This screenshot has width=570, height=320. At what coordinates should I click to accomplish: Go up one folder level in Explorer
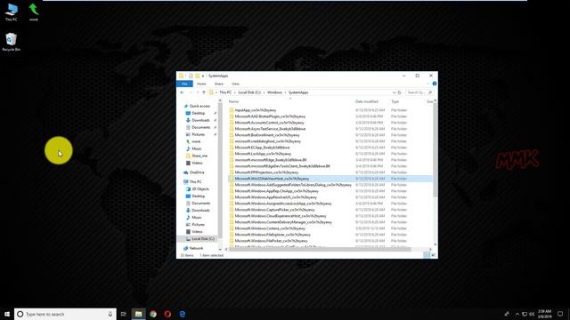(x=204, y=92)
